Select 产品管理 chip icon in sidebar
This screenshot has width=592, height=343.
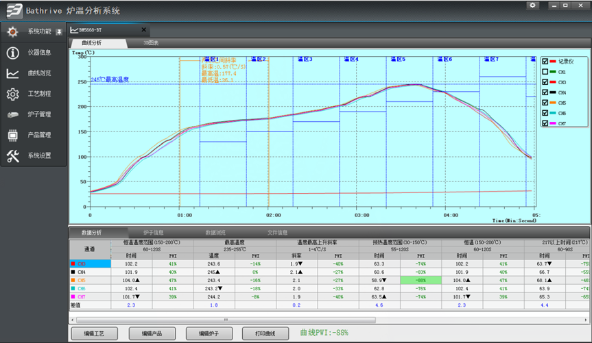(x=12, y=135)
